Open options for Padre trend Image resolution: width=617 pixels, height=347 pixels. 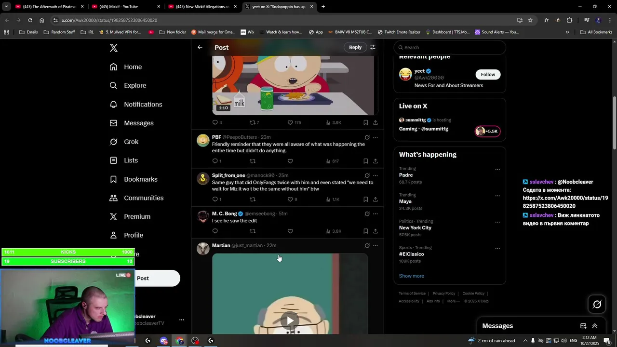pos(497,169)
